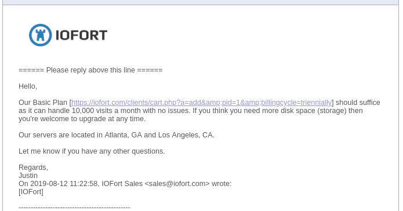Click the '[IOFort]' bracketed text
403x211 pixels.
click(x=31, y=192)
